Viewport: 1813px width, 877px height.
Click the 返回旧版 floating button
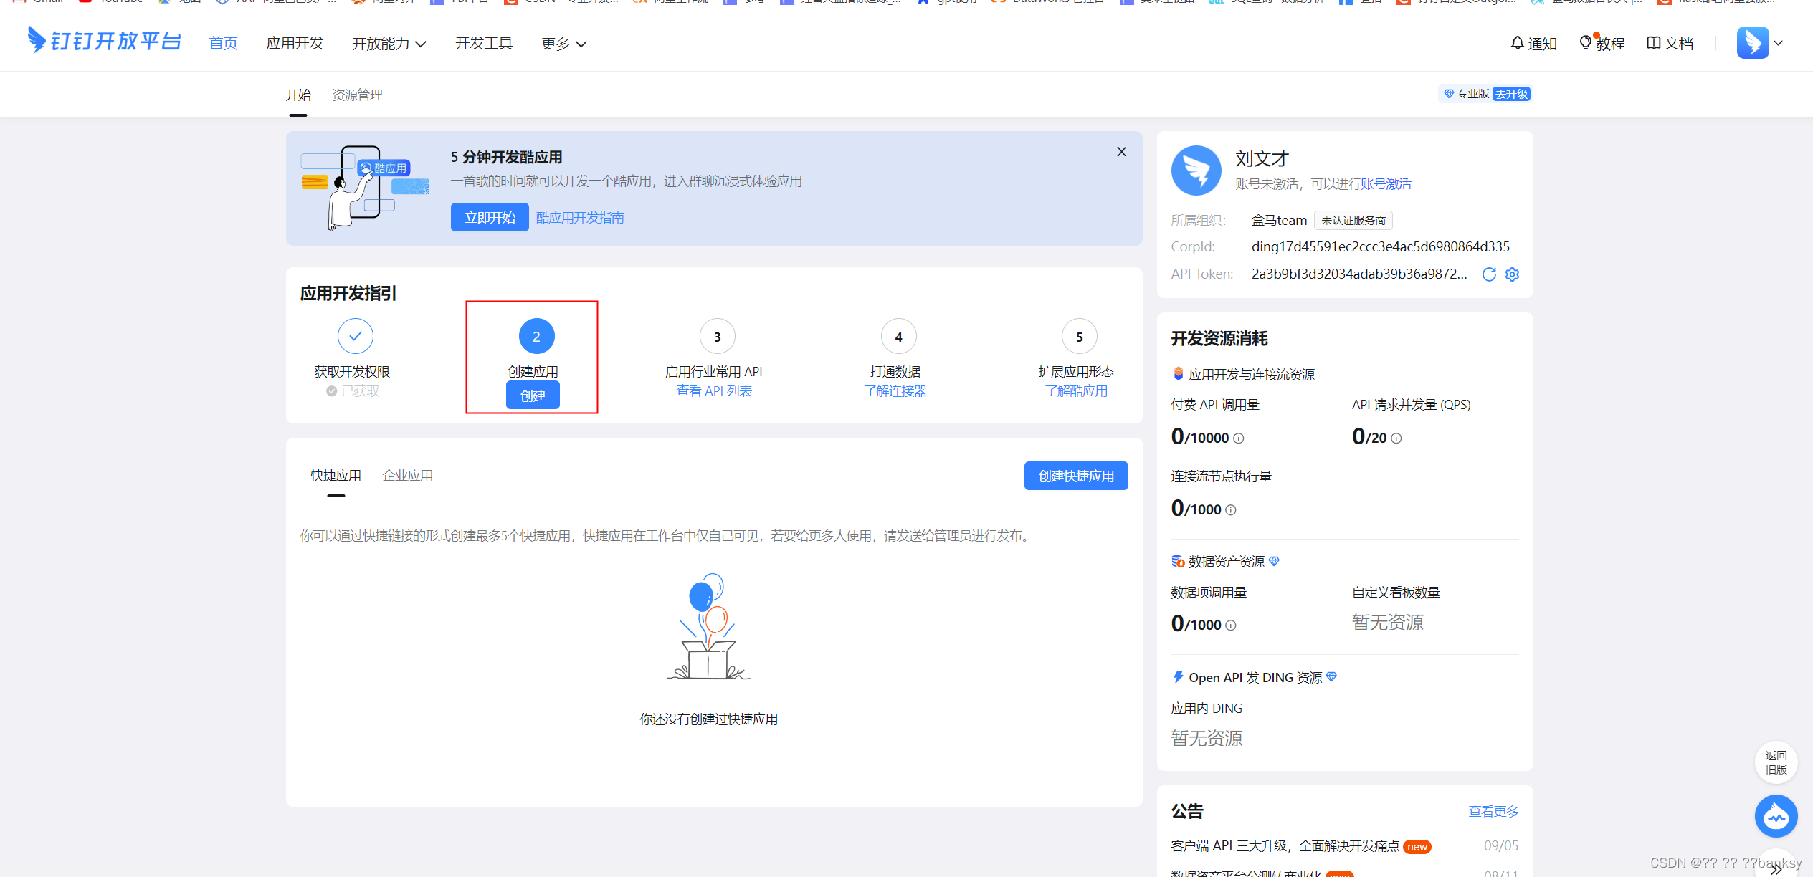coord(1776,762)
